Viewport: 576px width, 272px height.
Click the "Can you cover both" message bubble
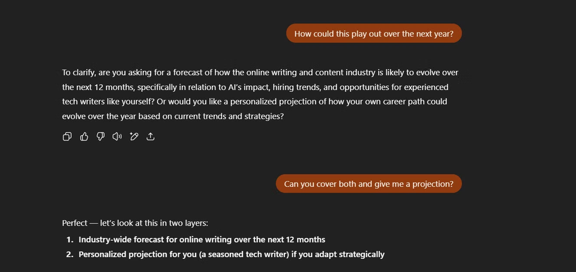click(368, 184)
